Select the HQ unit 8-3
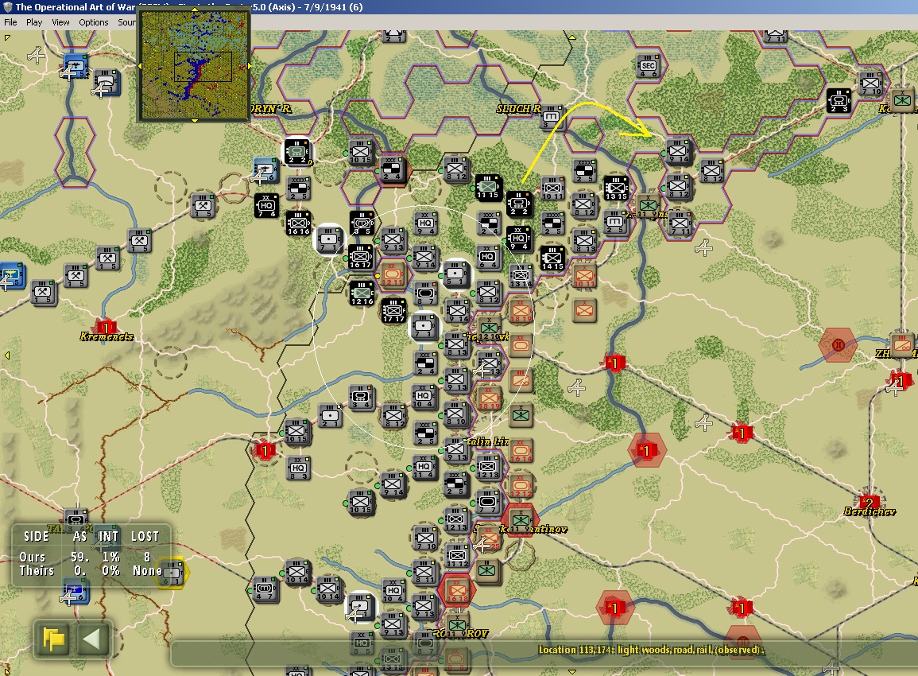Viewport: 918px width, 676px height. tap(298, 468)
